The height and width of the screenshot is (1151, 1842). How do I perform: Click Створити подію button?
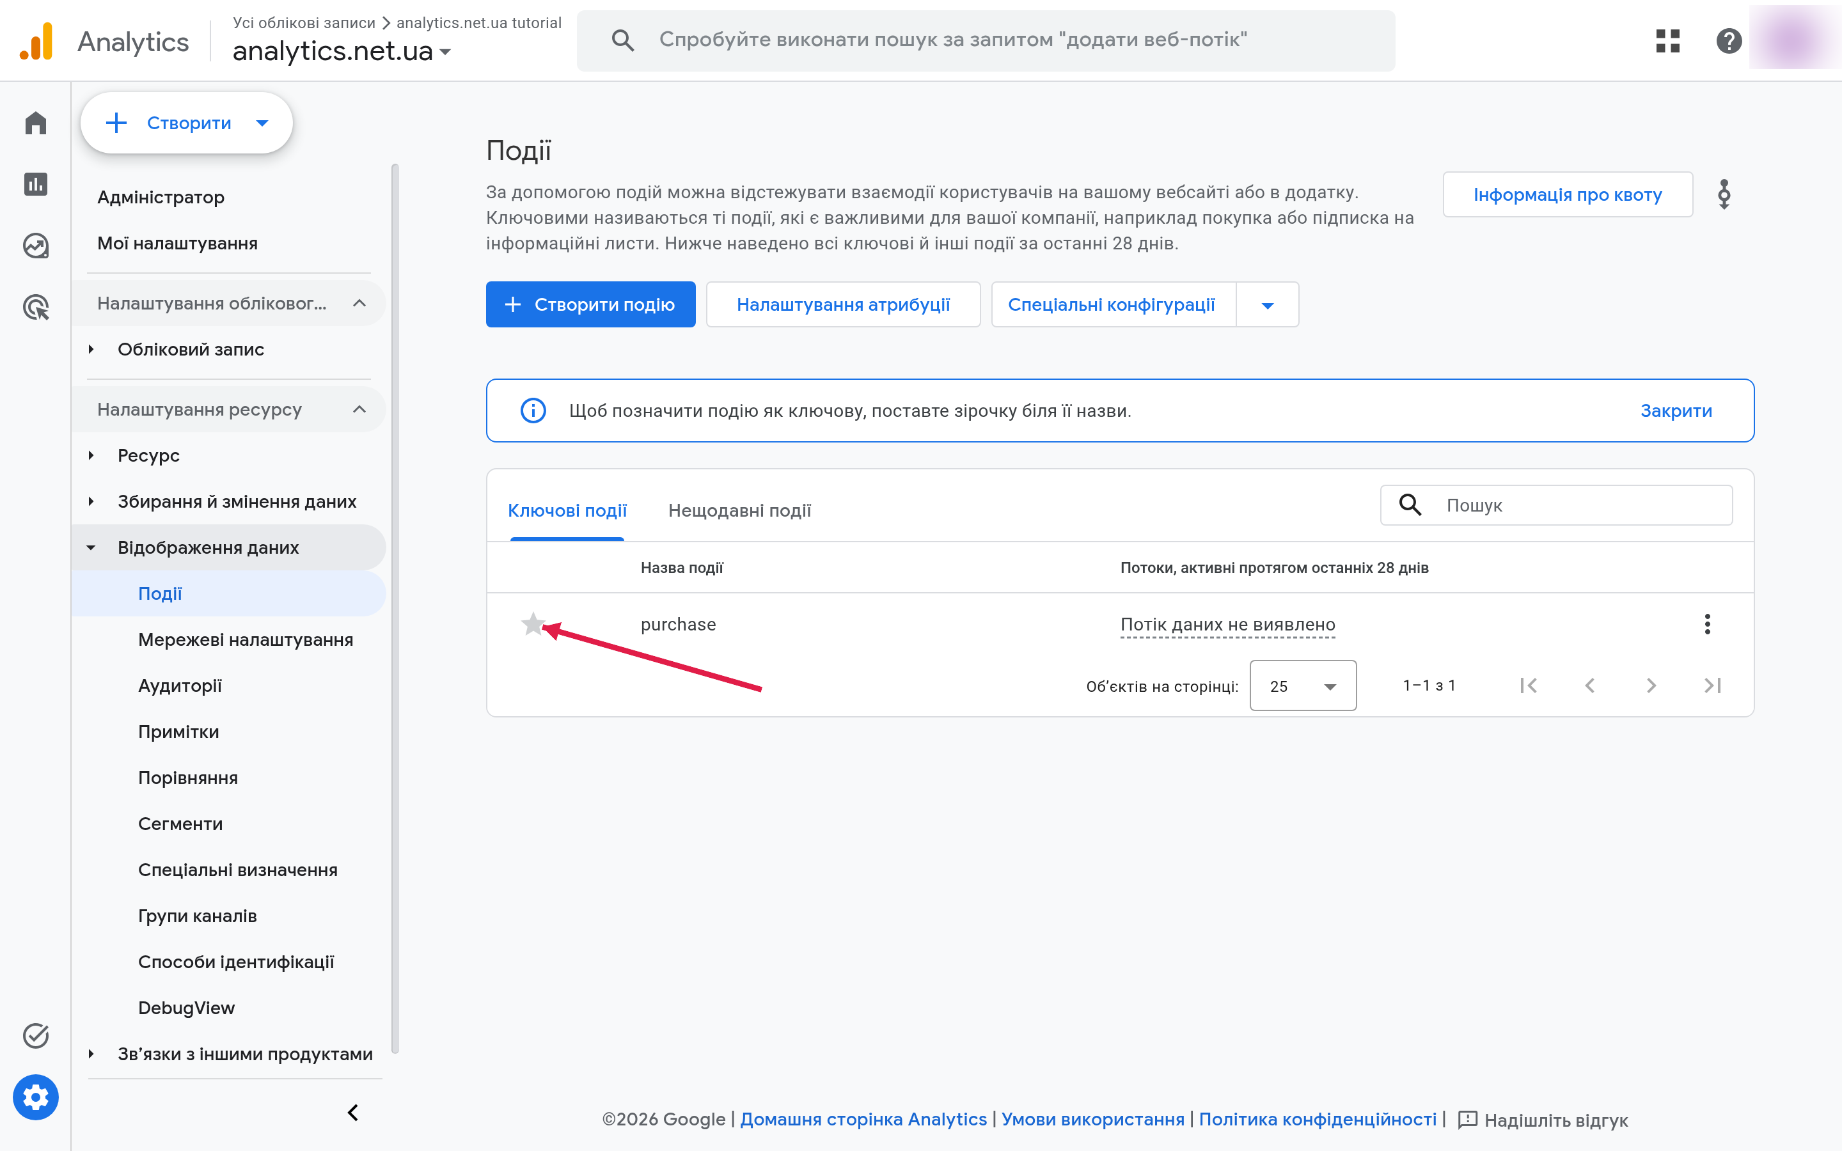click(x=591, y=304)
